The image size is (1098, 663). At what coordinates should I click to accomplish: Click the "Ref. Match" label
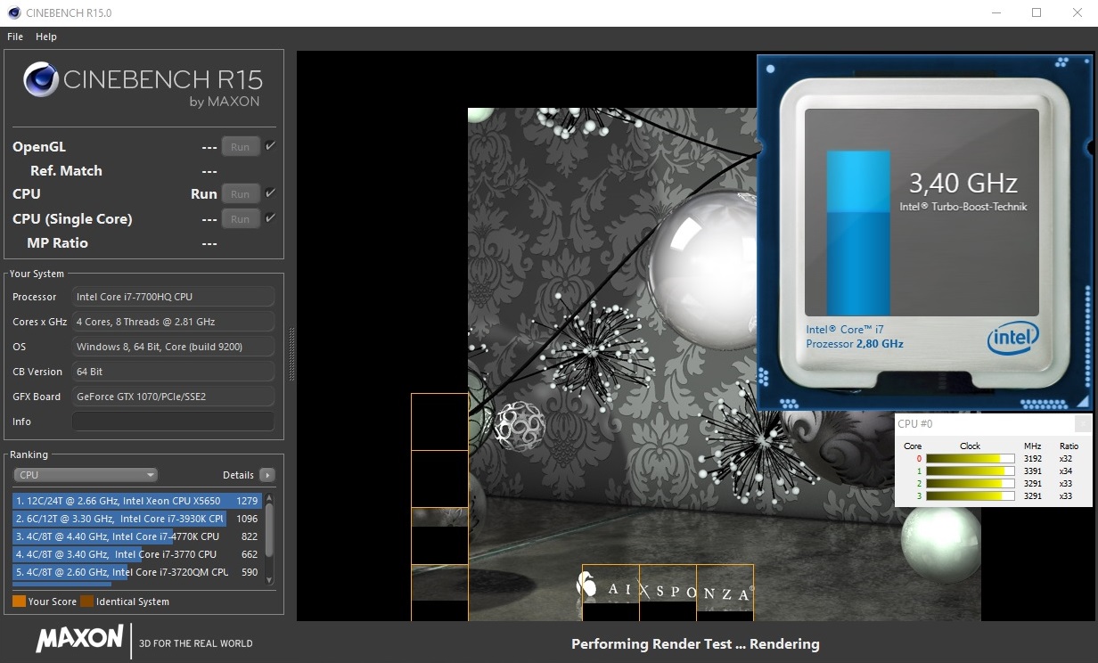click(66, 170)
